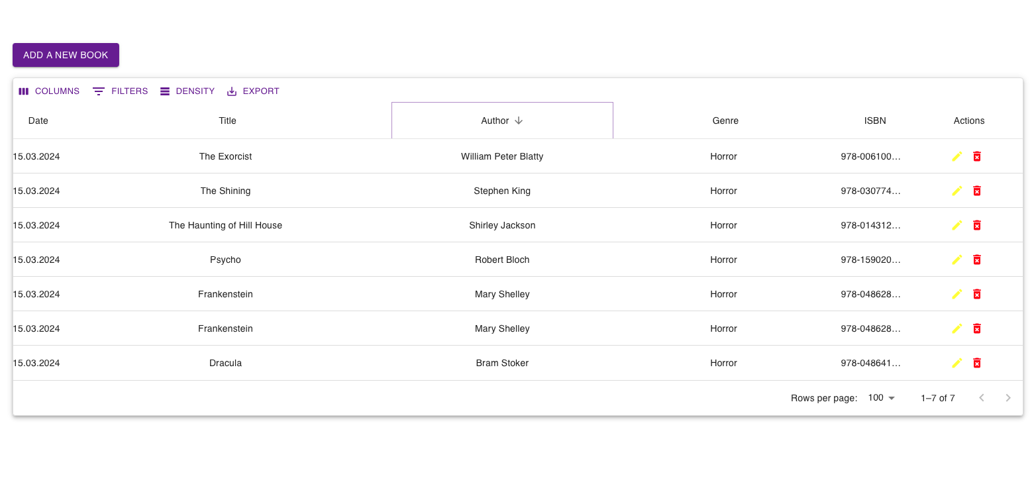Select the William Peter Blatty cell
This screenshot has height=488, width=1036.
coord(502,156)
